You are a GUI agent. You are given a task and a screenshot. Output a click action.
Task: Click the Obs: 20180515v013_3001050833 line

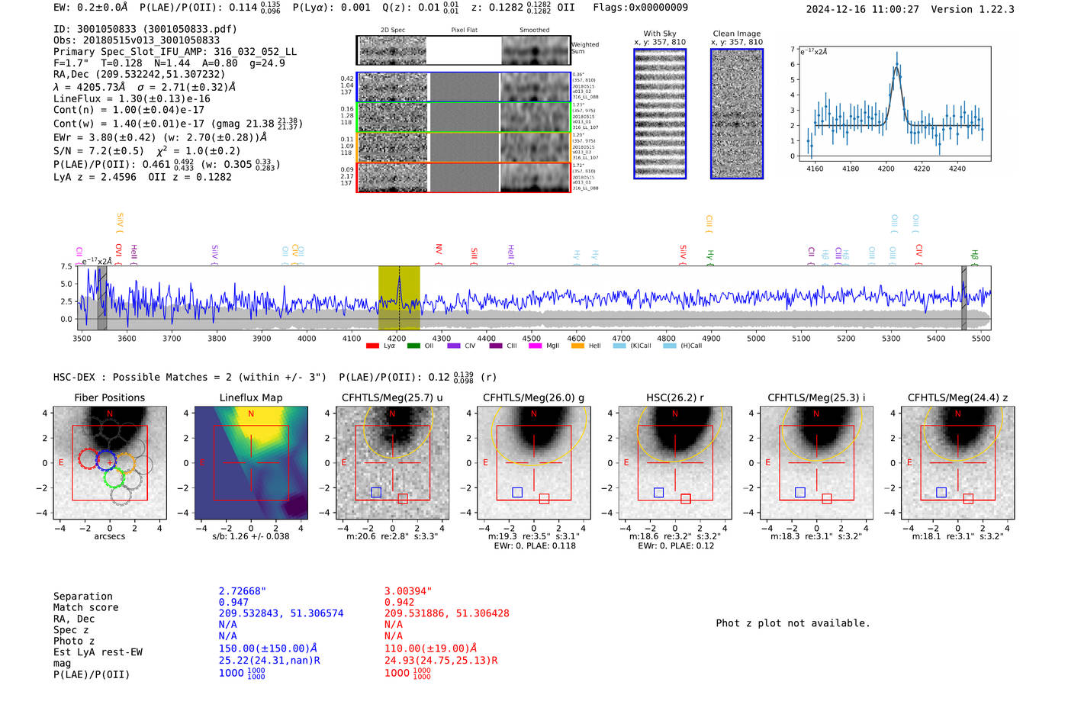coord(137,40)
